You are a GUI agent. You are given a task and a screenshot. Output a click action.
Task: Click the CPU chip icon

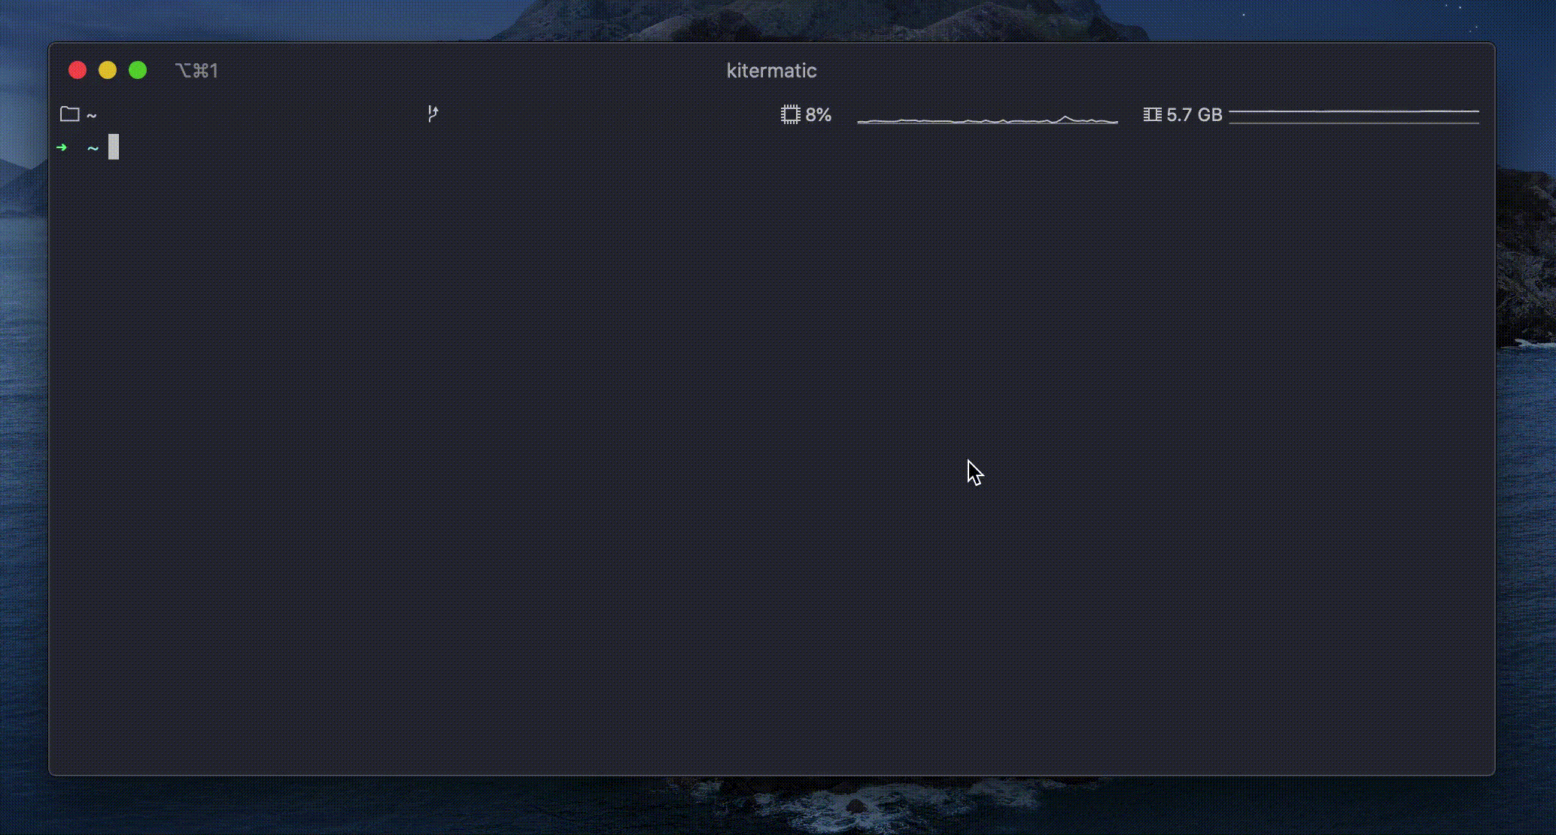pos(790,115)
